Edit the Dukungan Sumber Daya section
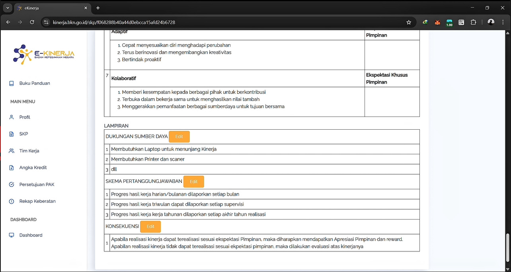Screen dimensions: 511x272 [179, 136]
